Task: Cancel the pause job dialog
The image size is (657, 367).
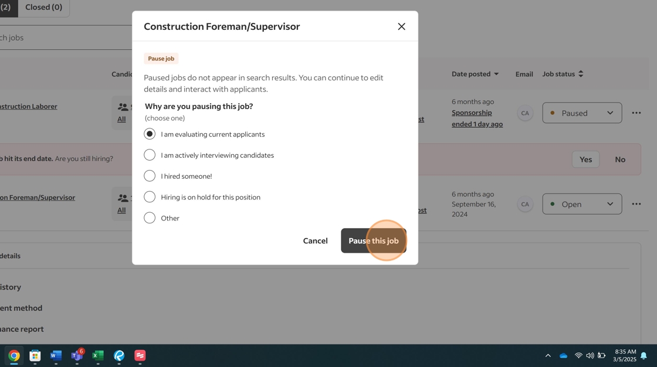Action: pyautogui.click(x=315, y=241)
